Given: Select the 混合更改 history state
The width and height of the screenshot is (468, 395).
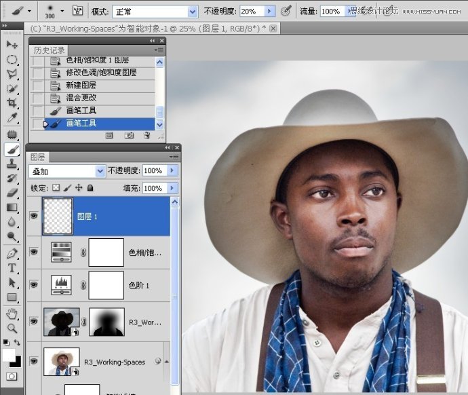Looking at the screenshot, I should point(93,98).
